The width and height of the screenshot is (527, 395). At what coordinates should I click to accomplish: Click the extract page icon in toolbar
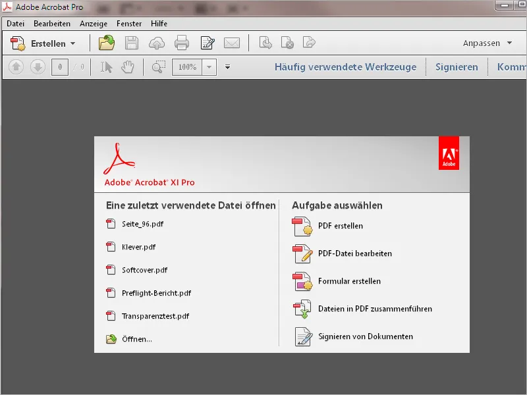tap(309, 42)
